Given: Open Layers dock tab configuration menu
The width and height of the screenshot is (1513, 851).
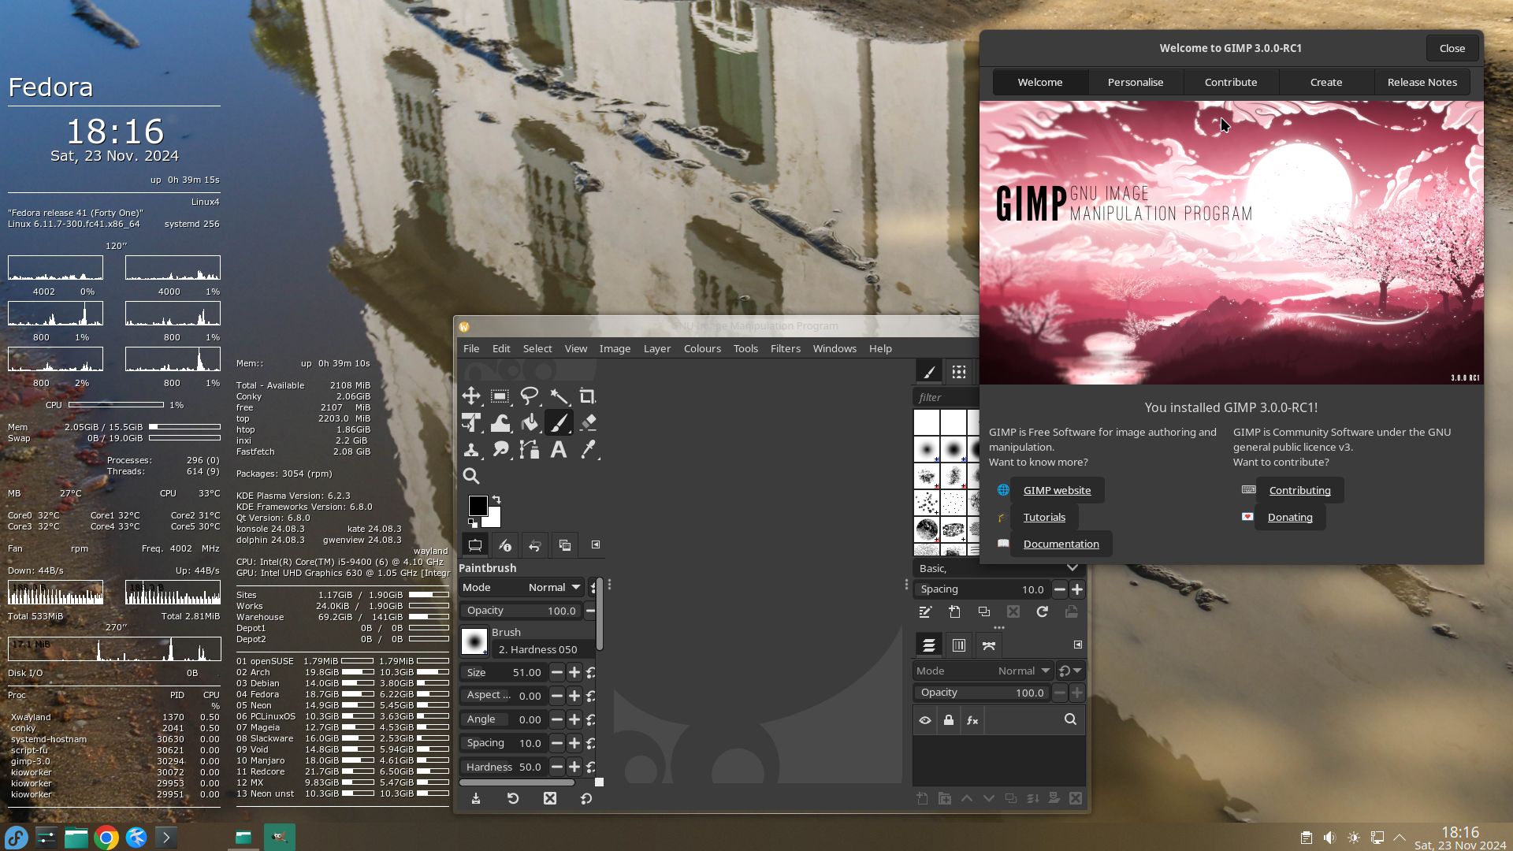Looking at the screenshot, I should 1077,645.
